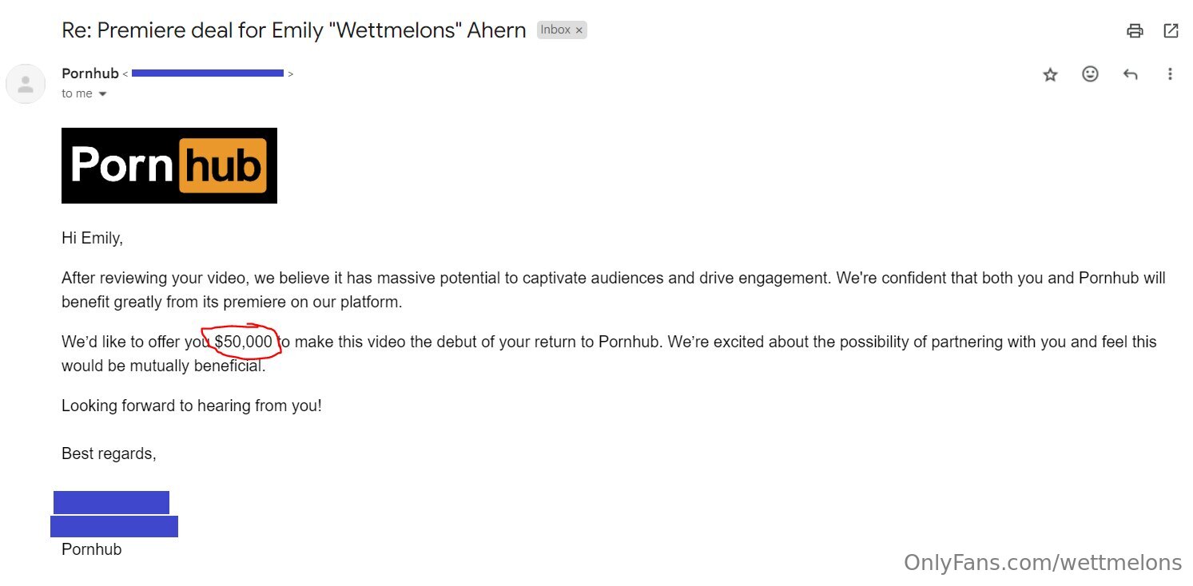Click the second redacted signature line
The image size is (1193, 586).
114,526
